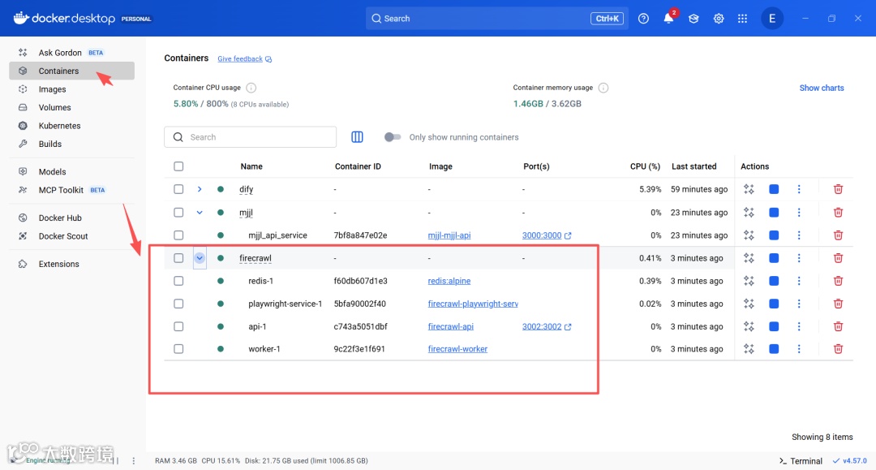
Task: Select the playwright-service-1 checkbox
Action: pos(178,304)
